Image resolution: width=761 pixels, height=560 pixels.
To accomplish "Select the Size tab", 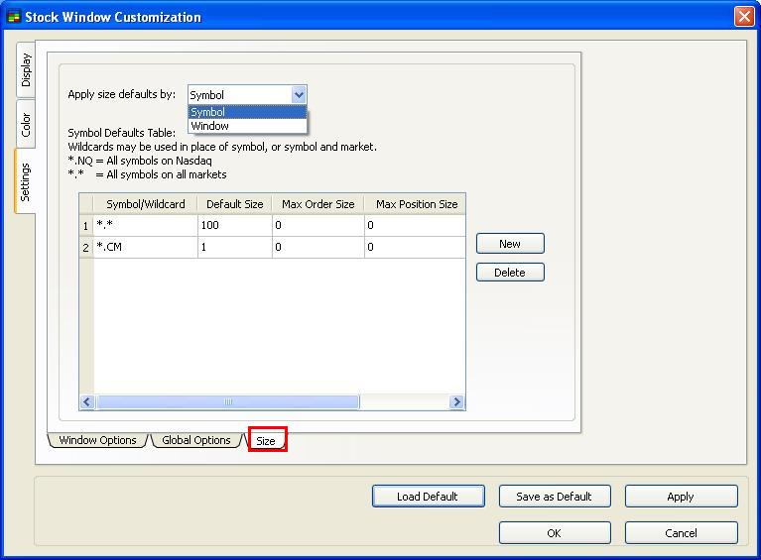I will pos(266,440).
